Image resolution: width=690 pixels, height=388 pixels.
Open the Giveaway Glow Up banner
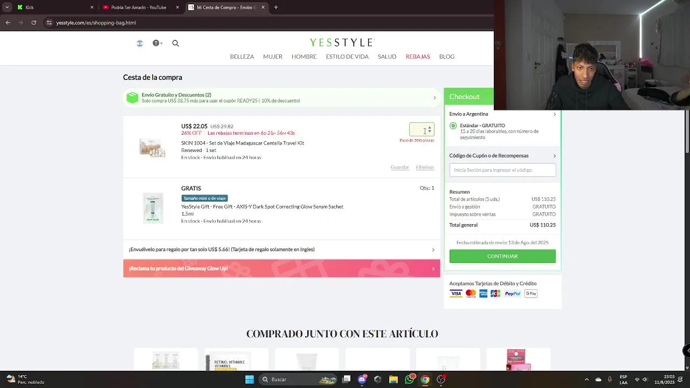pos(281,268)
